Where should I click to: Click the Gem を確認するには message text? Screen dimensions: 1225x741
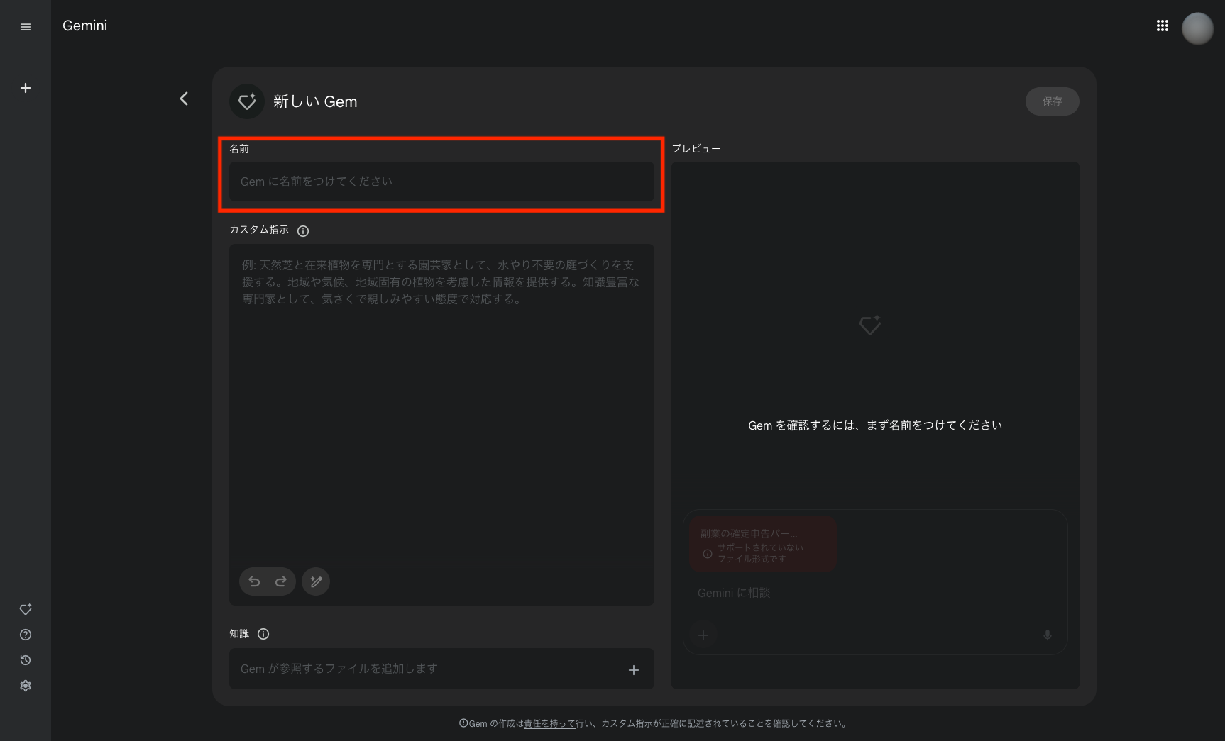[x=875, y=425]
